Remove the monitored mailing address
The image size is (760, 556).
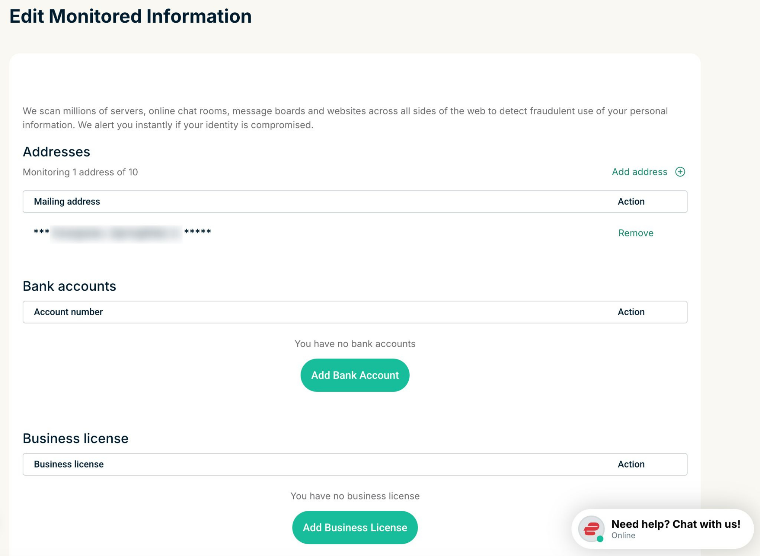coord(636,233)
